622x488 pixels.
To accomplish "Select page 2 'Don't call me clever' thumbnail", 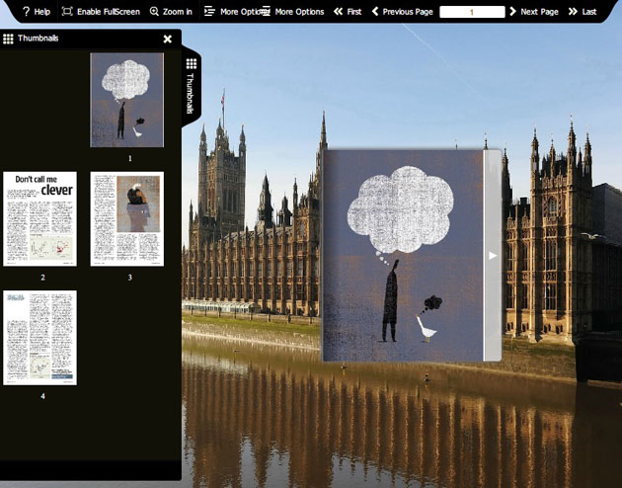I will tap(40, 218).
